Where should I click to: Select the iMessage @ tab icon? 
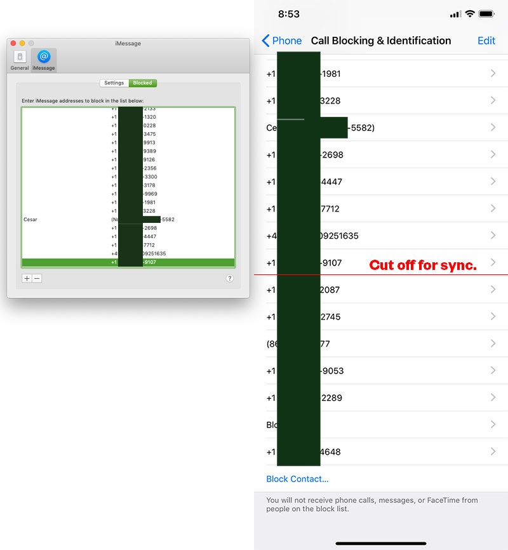[44, 60]
